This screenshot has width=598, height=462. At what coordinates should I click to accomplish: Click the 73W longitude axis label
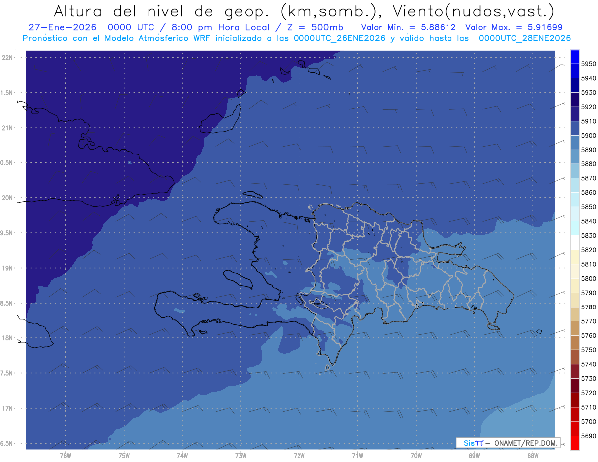[x=241, y=455]
